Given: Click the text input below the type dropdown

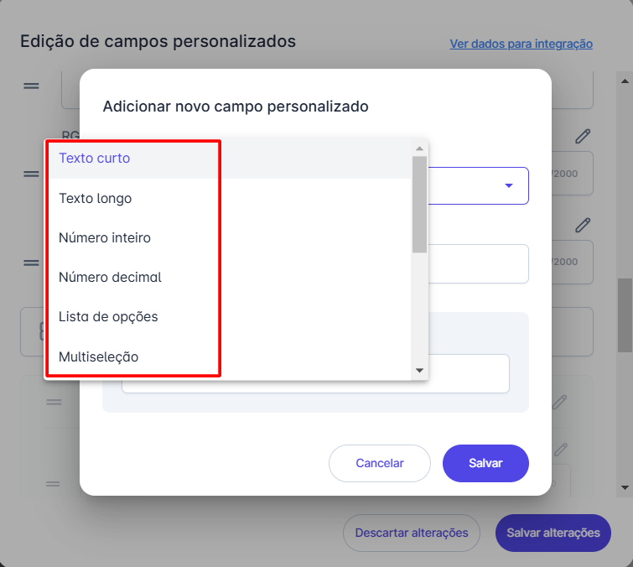Looking at the screenshot, I should (478, 264).
